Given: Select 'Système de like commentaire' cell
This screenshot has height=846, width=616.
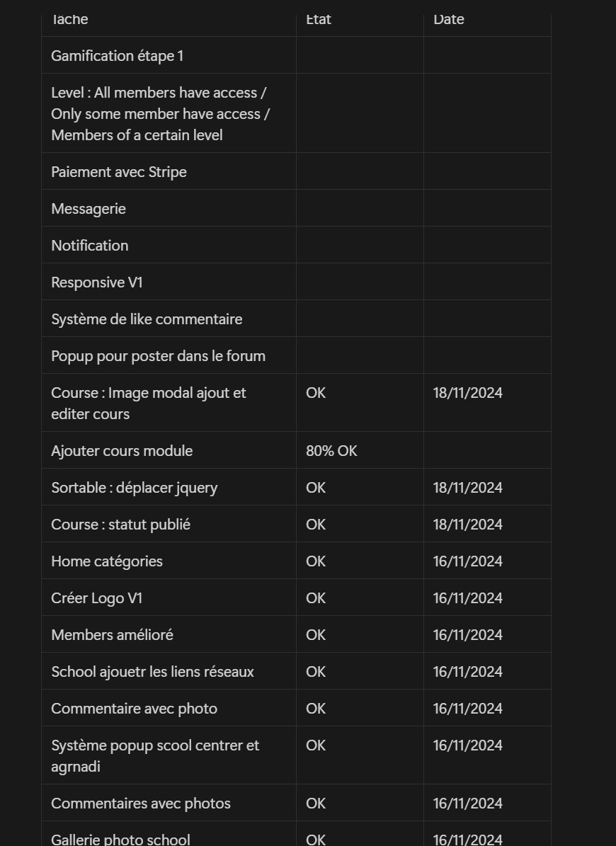Looking at the screenshot, I should (169, 319).
